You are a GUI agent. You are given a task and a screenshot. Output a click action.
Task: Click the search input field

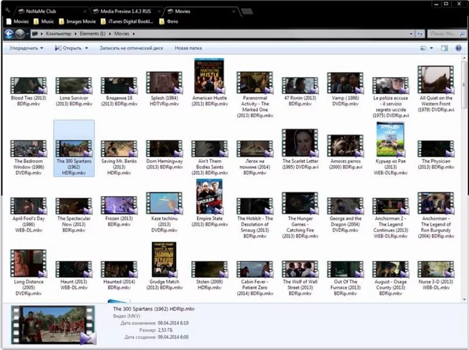[444, 34]
